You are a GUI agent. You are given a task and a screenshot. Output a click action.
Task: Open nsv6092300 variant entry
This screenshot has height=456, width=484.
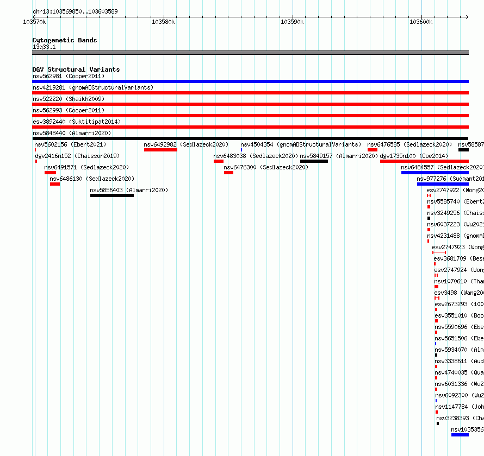point(460,395)
